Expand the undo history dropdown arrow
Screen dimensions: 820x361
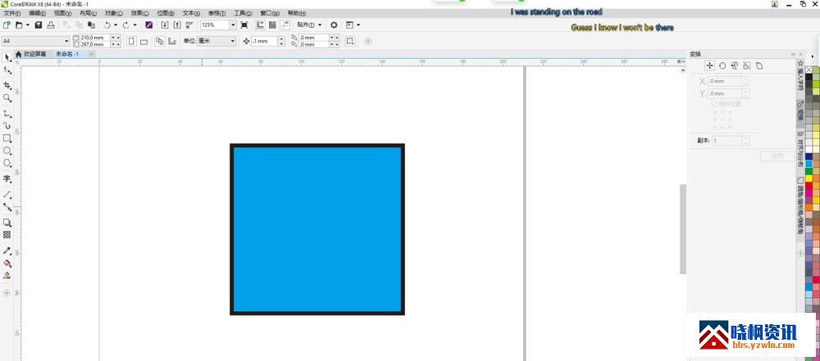point(116,25)
